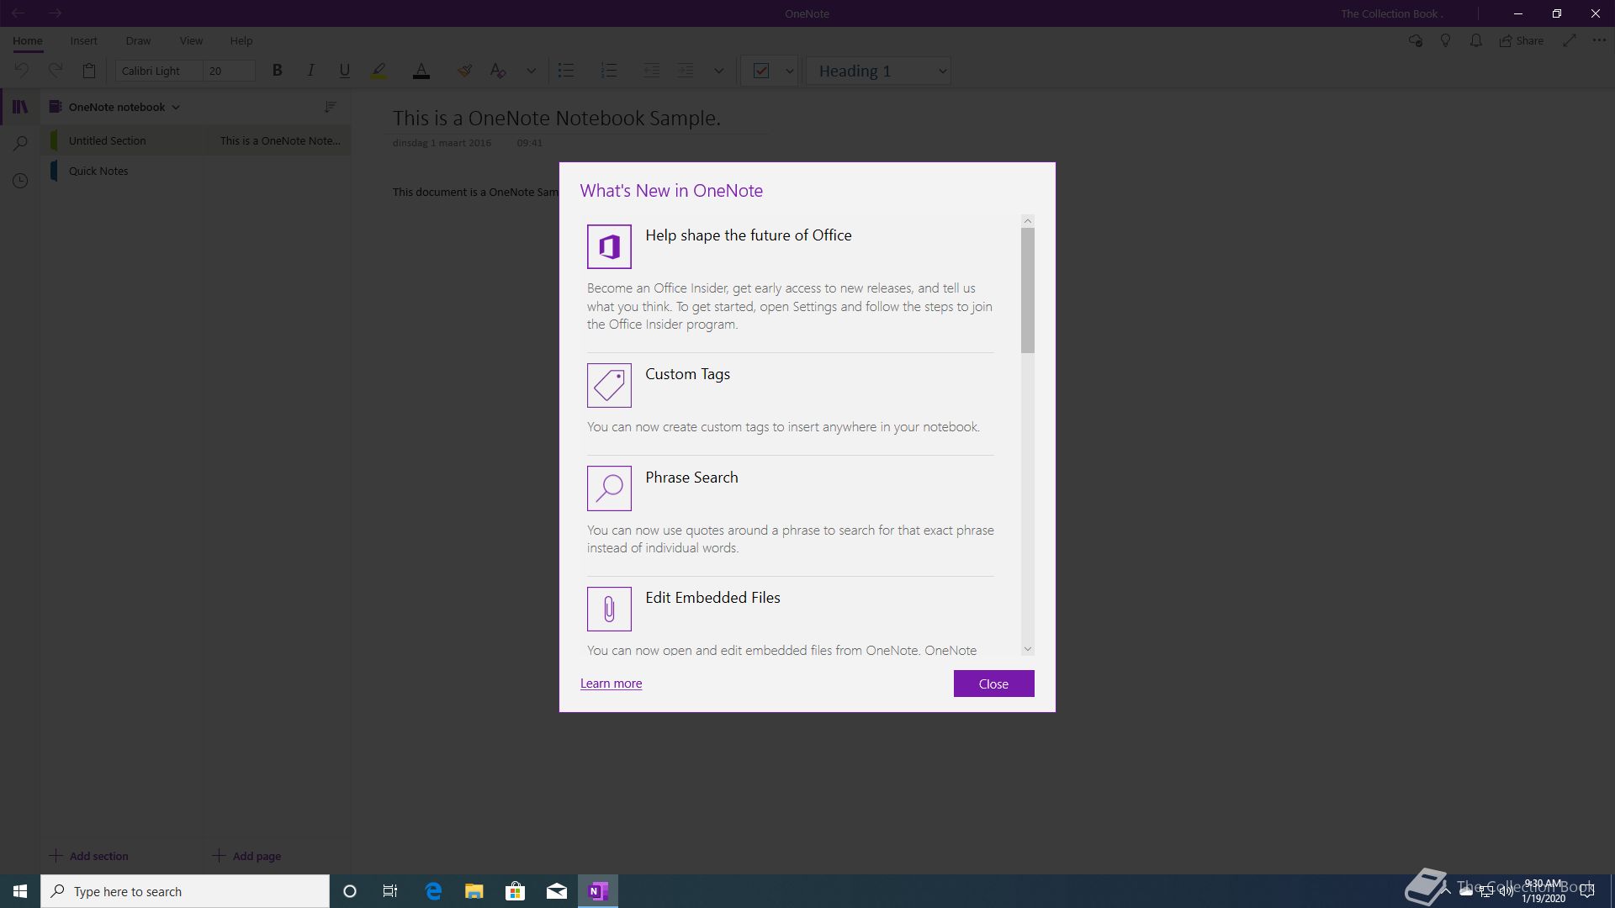
Task: Open File Explorer from taskbar
Action: 474,891
